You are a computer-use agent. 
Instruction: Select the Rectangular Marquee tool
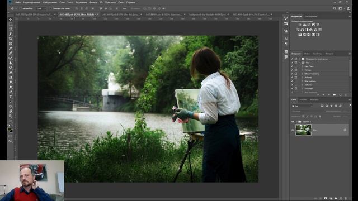(x=11, y=24)
